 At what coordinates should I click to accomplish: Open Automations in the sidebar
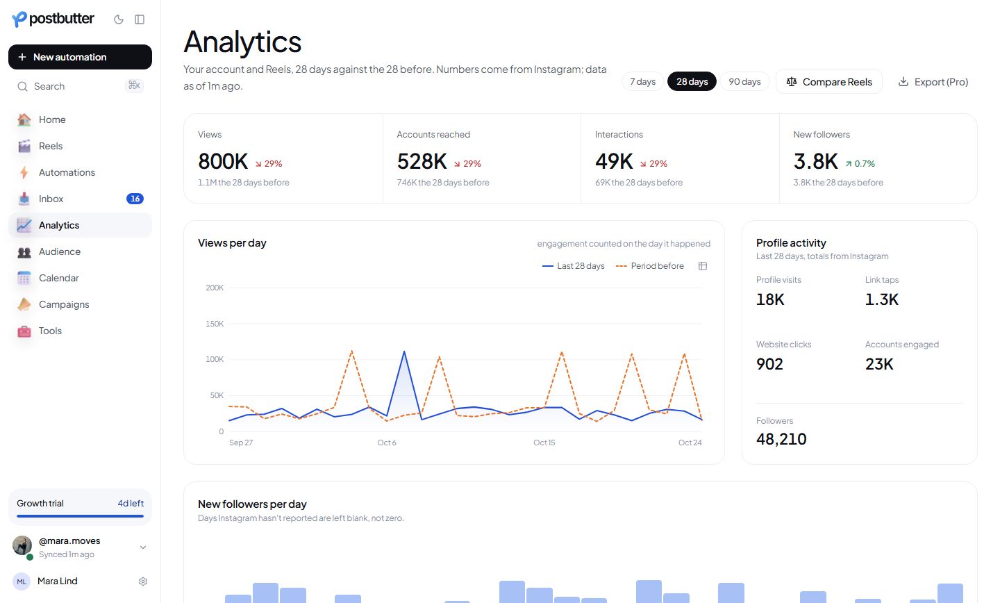click(80, 172)
